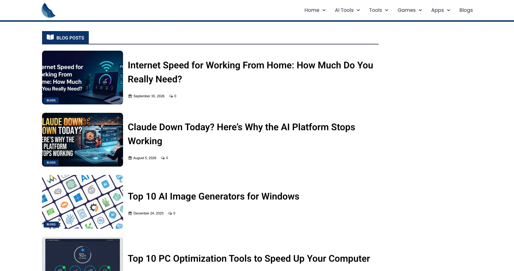The height and width of the screenshot is (271, 514).
Task: Click the open book icon beside BLOG POSTS
Action: [x=50, y=37]
